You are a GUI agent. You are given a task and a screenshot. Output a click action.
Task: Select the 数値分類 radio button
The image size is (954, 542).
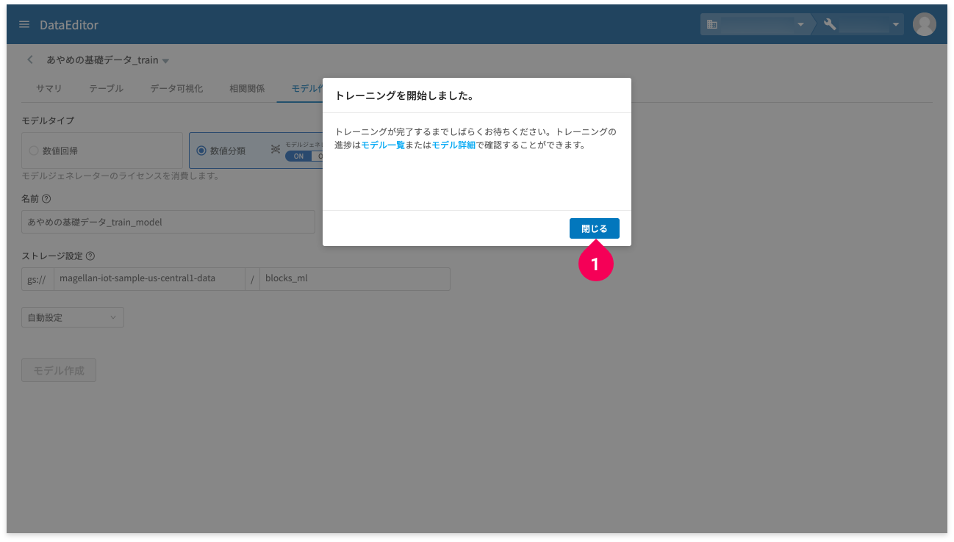tap(201, 151)
